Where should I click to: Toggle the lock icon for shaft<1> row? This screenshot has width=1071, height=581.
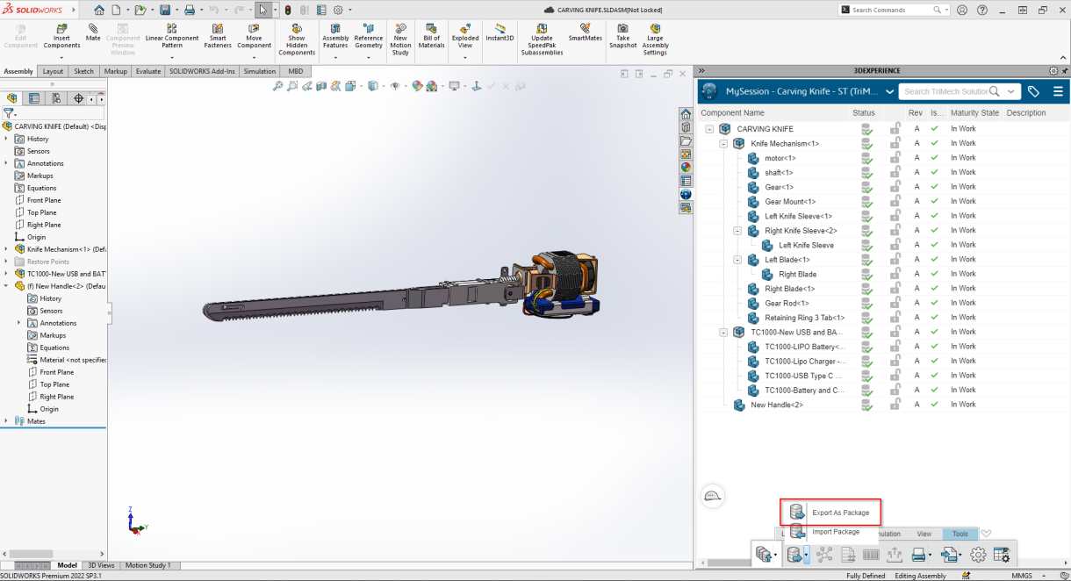(x=895, y=173)
